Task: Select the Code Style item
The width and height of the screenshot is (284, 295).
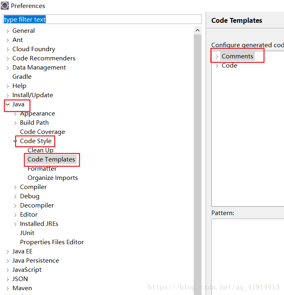Action: [36, 141]
